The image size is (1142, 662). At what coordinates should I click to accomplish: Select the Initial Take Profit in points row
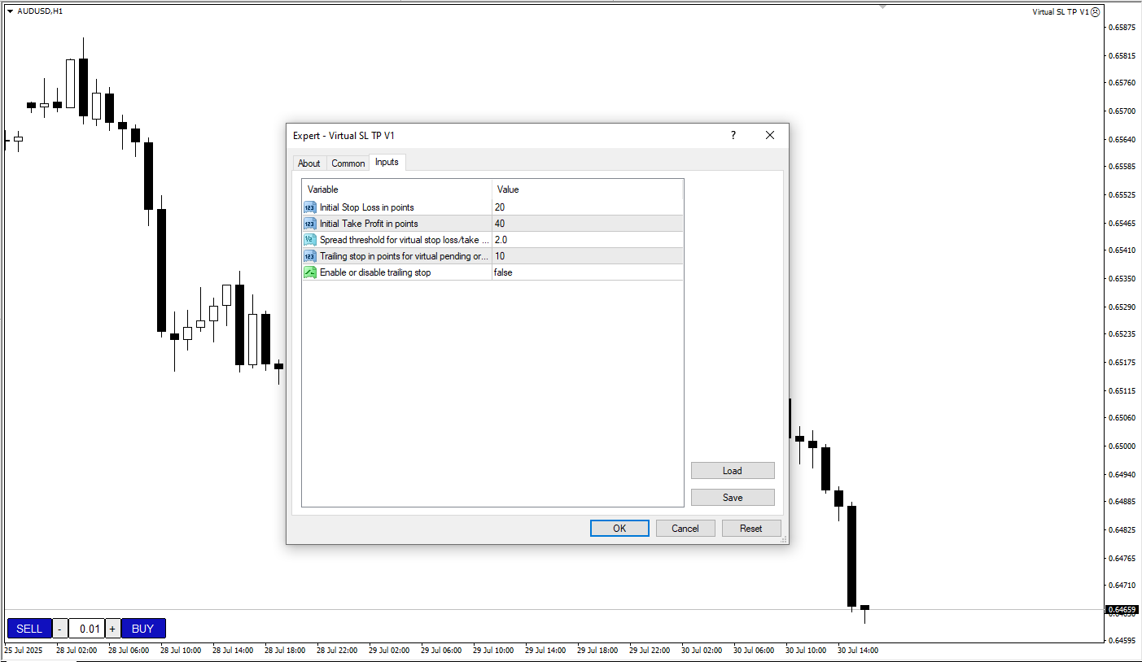(x=492, y=224)
